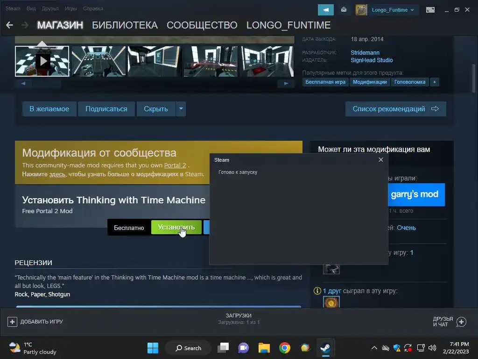Screen dimensions: 478x359
Task: Show hidden tray icons chevron
Action: tap(374, 348)
